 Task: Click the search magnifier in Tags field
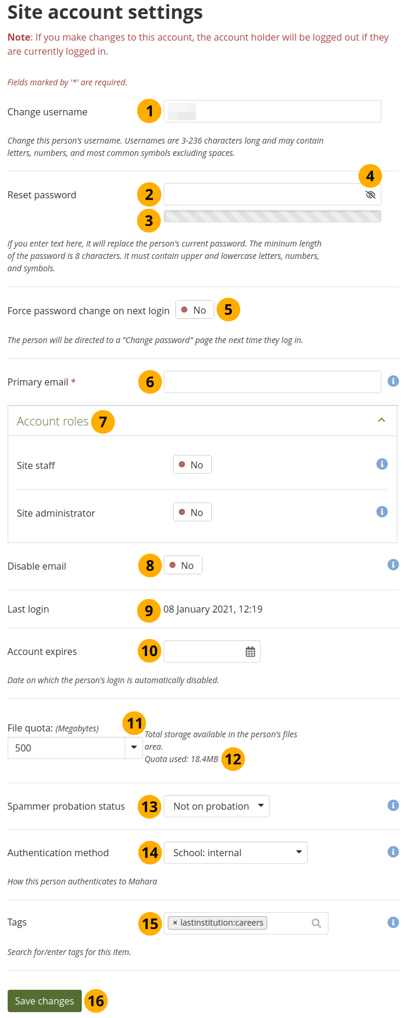tap(316, 923)
